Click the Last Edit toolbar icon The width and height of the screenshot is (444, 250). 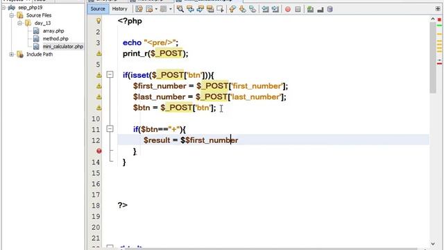point(139,9)
